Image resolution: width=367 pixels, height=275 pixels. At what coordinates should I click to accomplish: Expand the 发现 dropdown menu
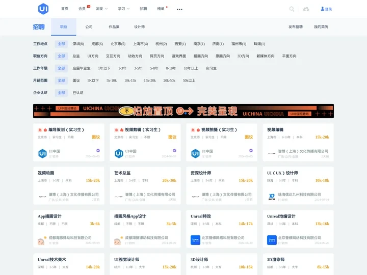click(101, 9)
